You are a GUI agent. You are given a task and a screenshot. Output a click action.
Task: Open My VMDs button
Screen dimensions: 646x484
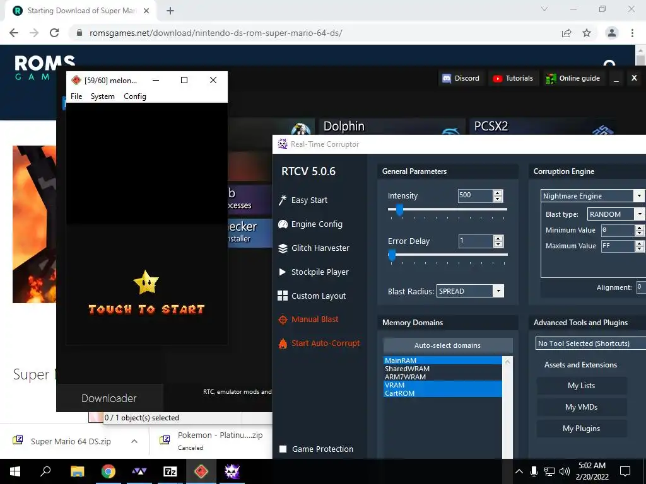coord(581,407)
